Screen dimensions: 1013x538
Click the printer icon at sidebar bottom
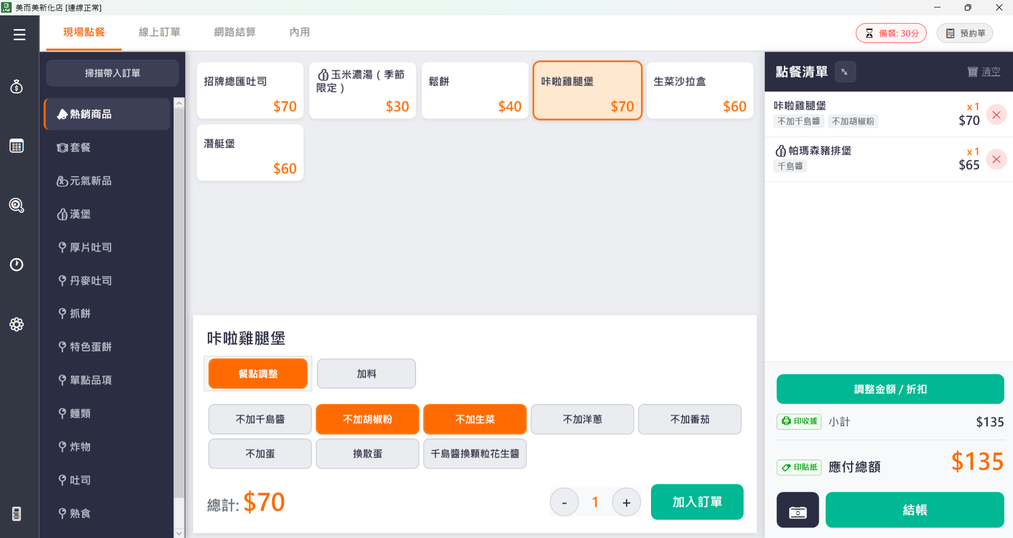(x=17, y=513)
